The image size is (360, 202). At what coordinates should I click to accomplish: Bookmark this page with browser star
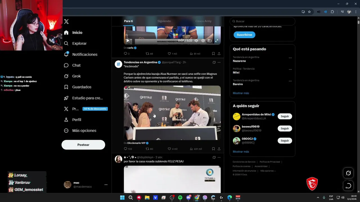click(309, 12)
